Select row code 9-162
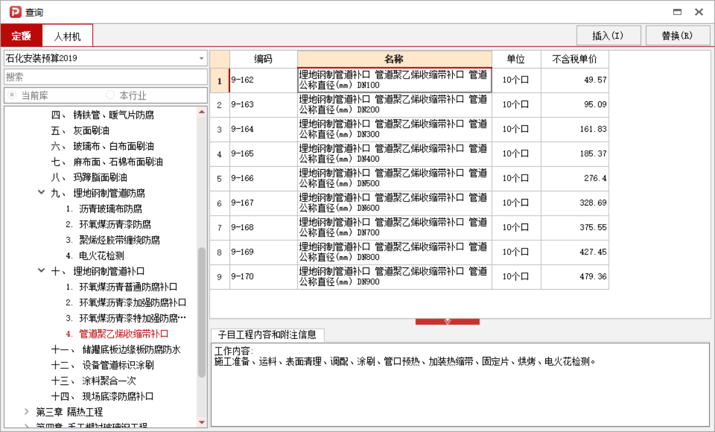 (x=263, y=80)
